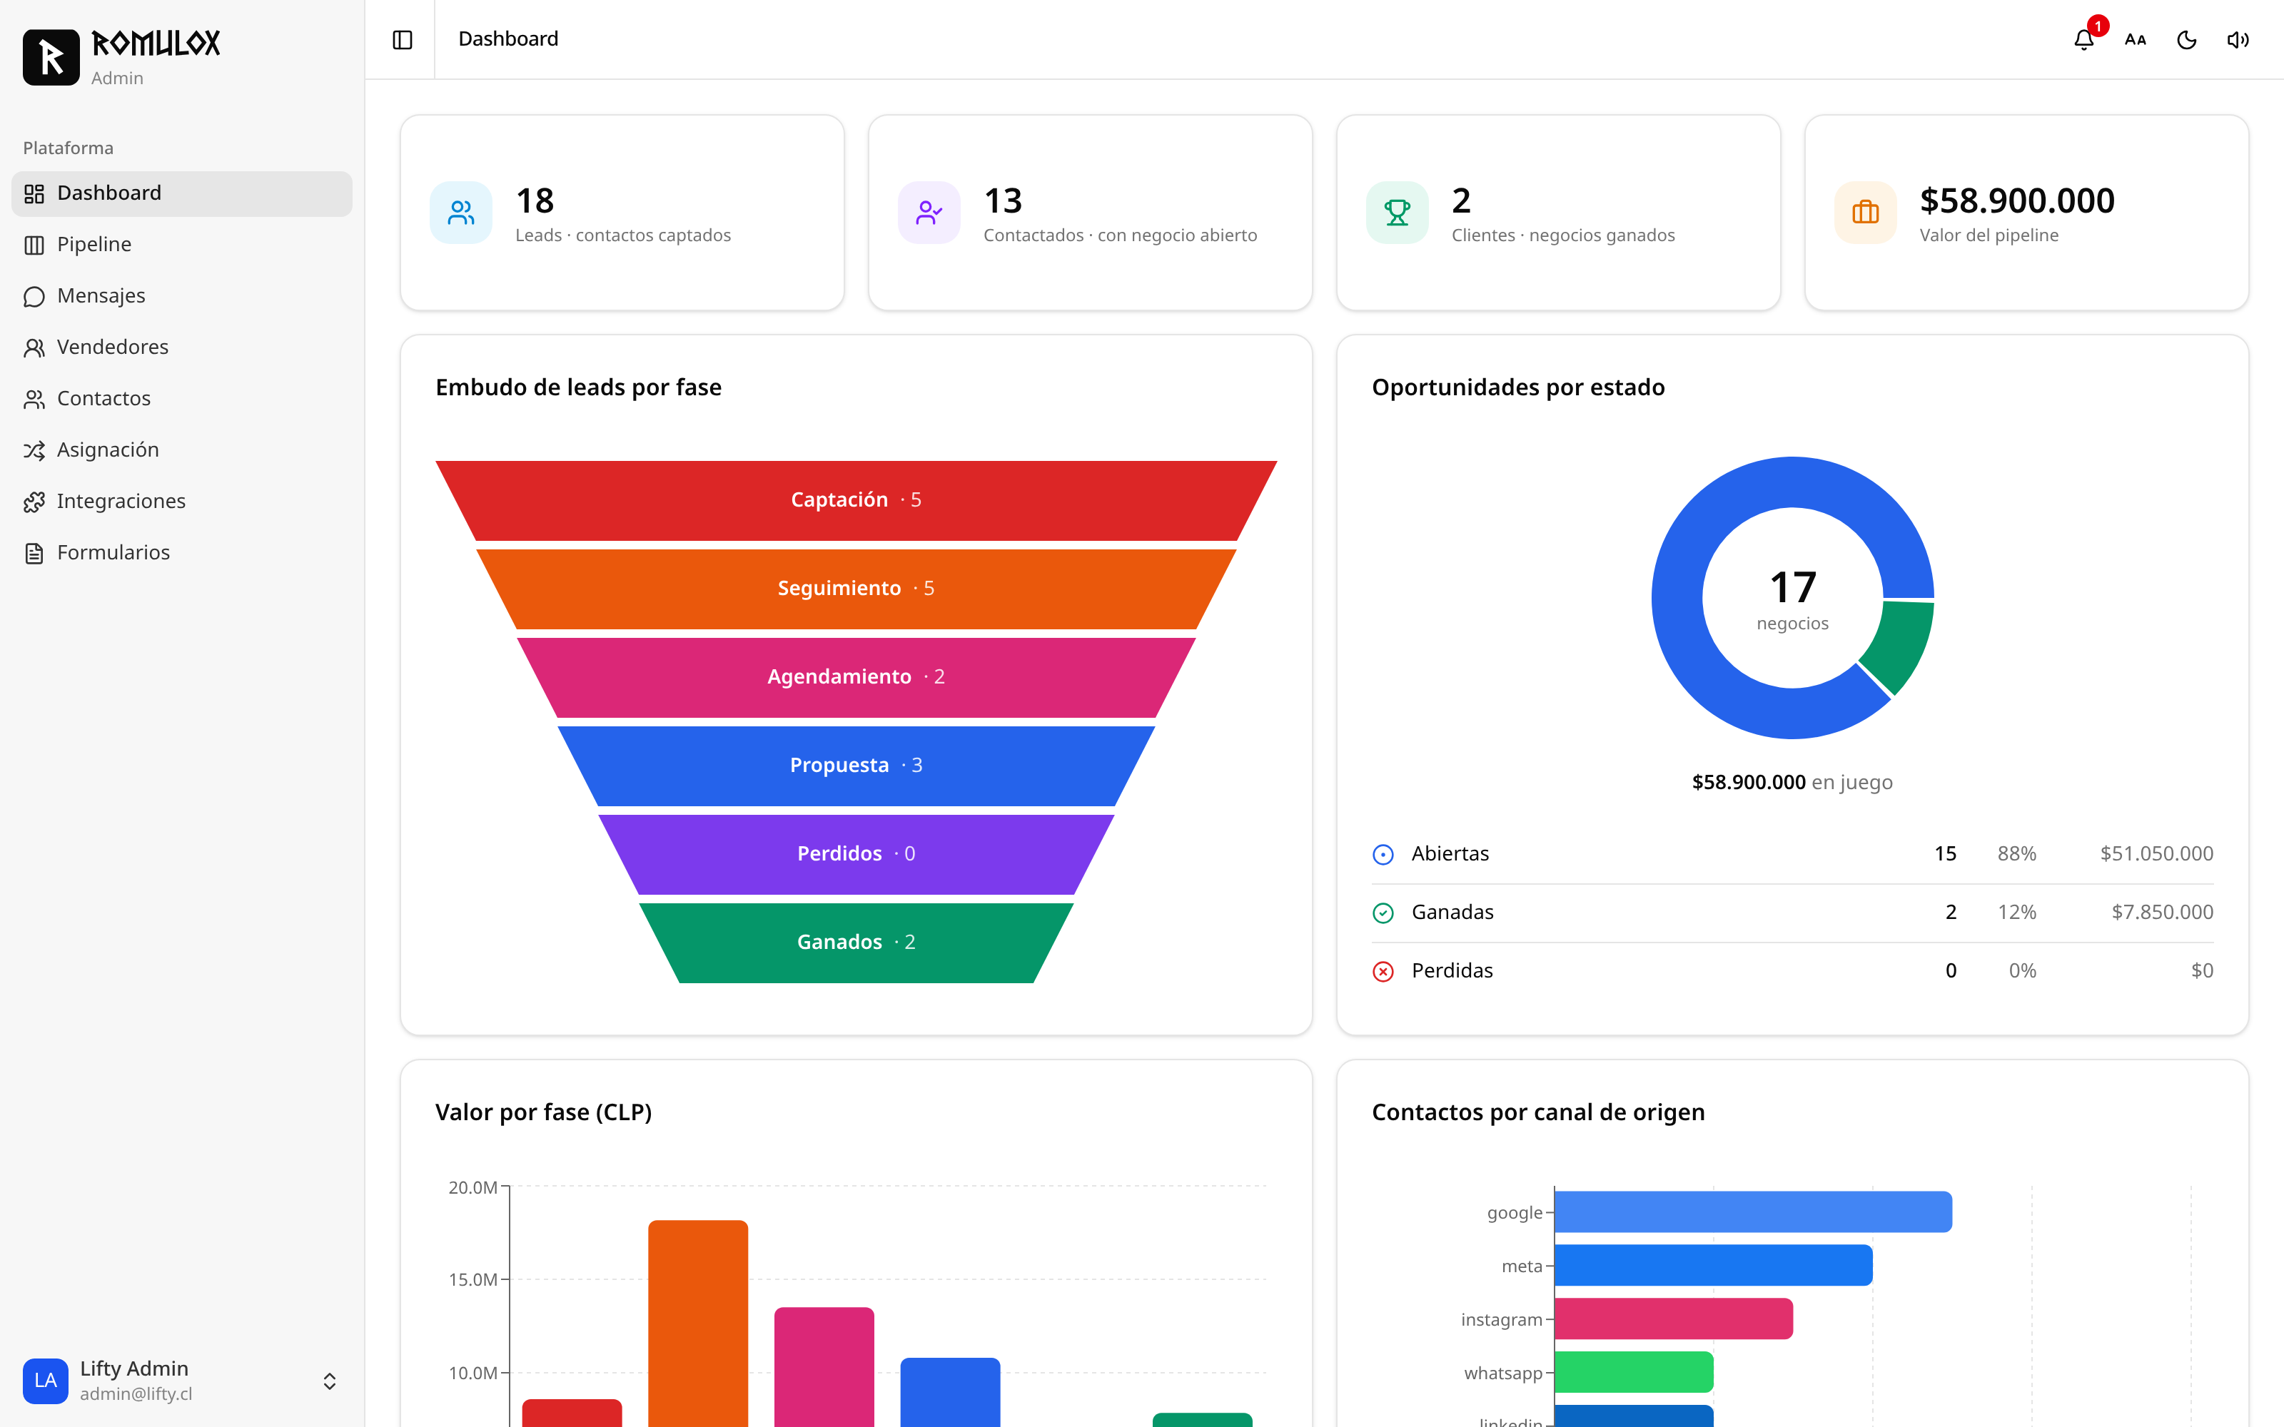Click the Leads users icon
The height and width of the screenshot is (1427, 2284).
[460, 213]
